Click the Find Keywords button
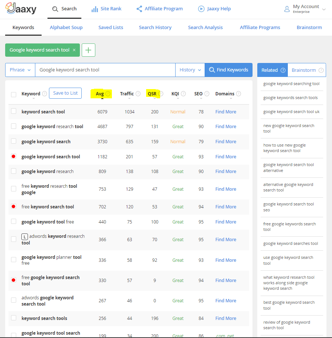Image resolution: width=332 pixels, height=338 pixels. [229, 70]
